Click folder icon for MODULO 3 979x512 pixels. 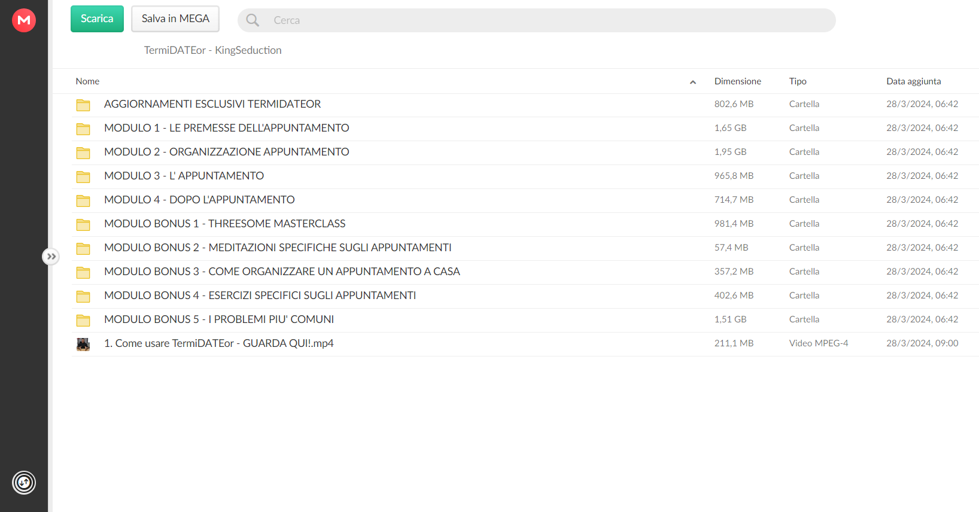coord(83,177)
